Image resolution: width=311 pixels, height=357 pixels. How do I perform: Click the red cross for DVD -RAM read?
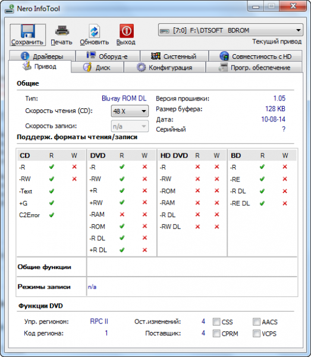[122, 214]
